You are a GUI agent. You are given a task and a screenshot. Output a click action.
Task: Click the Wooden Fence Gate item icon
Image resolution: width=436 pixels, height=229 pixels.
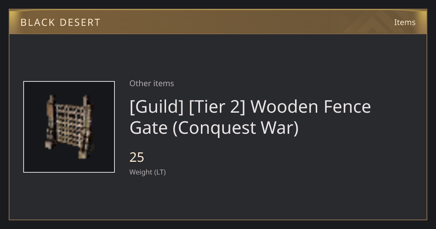coord(69,127)
